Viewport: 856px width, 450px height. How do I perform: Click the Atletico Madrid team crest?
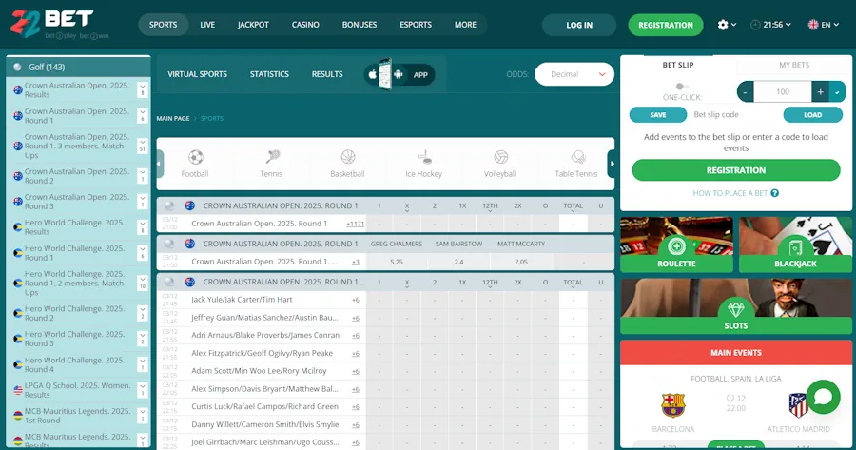tap(798, 405)
